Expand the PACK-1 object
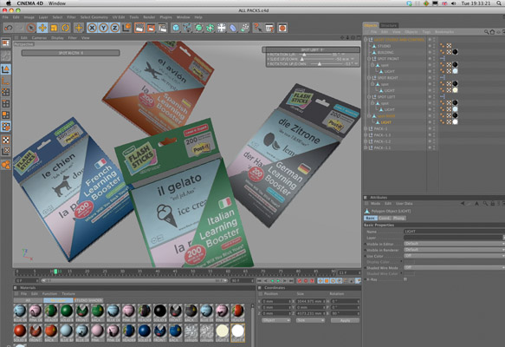Image resolution: width=505 pixels, height=347 pixels. pos(366,128)
